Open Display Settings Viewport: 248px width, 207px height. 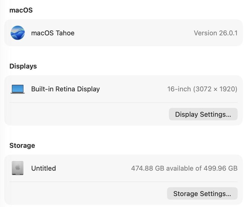coord(203,114)
